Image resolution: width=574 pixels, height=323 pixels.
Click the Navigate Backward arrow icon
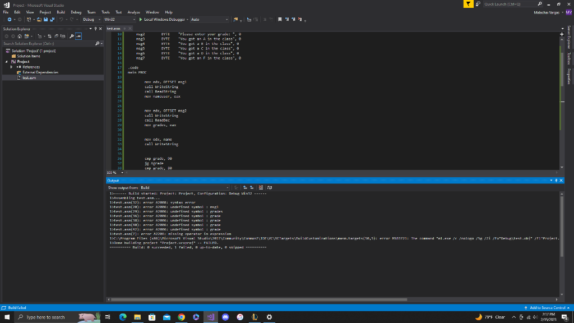(x=10, y=19)
